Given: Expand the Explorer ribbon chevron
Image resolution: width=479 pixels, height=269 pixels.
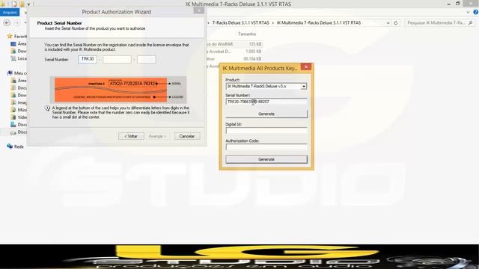Looking at the screenshot, I should [x=469, y=12].
